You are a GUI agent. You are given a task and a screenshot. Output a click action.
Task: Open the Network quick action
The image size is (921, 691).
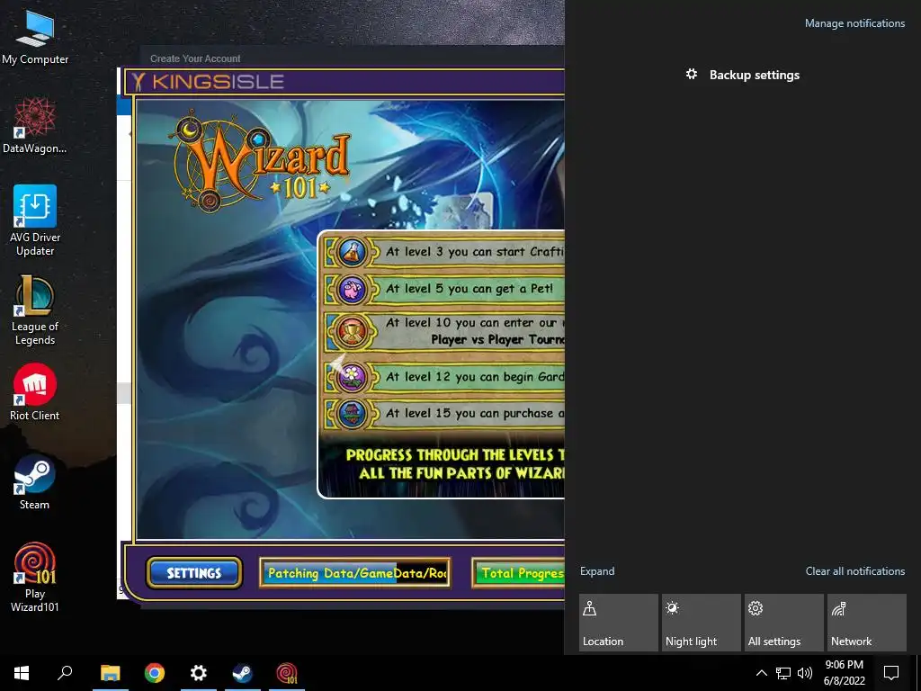point(867,623)
